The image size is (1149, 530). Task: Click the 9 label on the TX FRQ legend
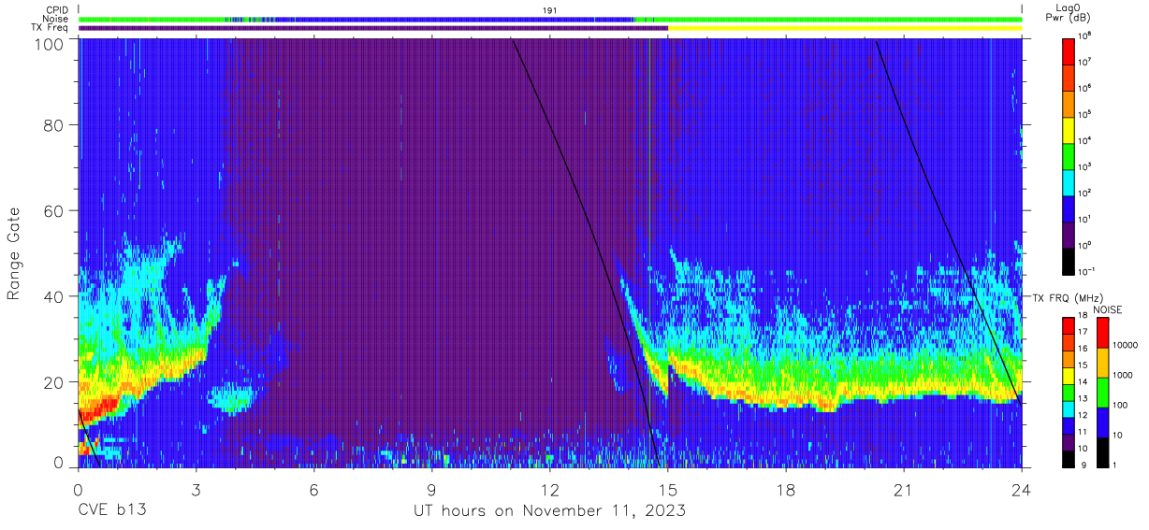(1083, 465)
